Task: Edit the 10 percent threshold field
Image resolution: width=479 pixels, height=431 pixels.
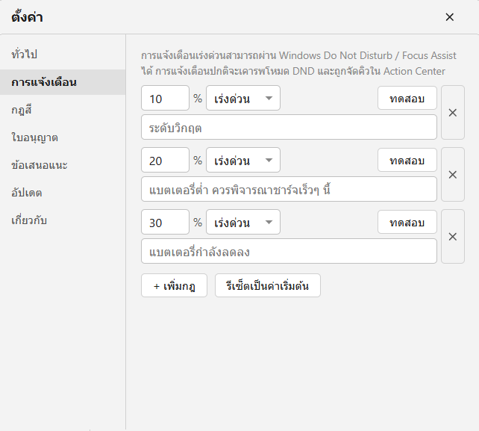Action: coord(166,98)
